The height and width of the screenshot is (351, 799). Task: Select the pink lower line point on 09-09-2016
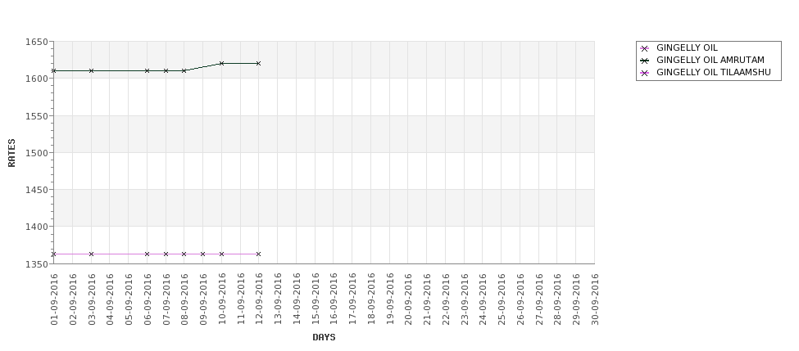point(202,254)
